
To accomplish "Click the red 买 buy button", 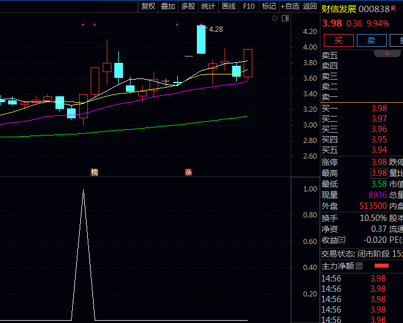I will click(x=338, y=40).
